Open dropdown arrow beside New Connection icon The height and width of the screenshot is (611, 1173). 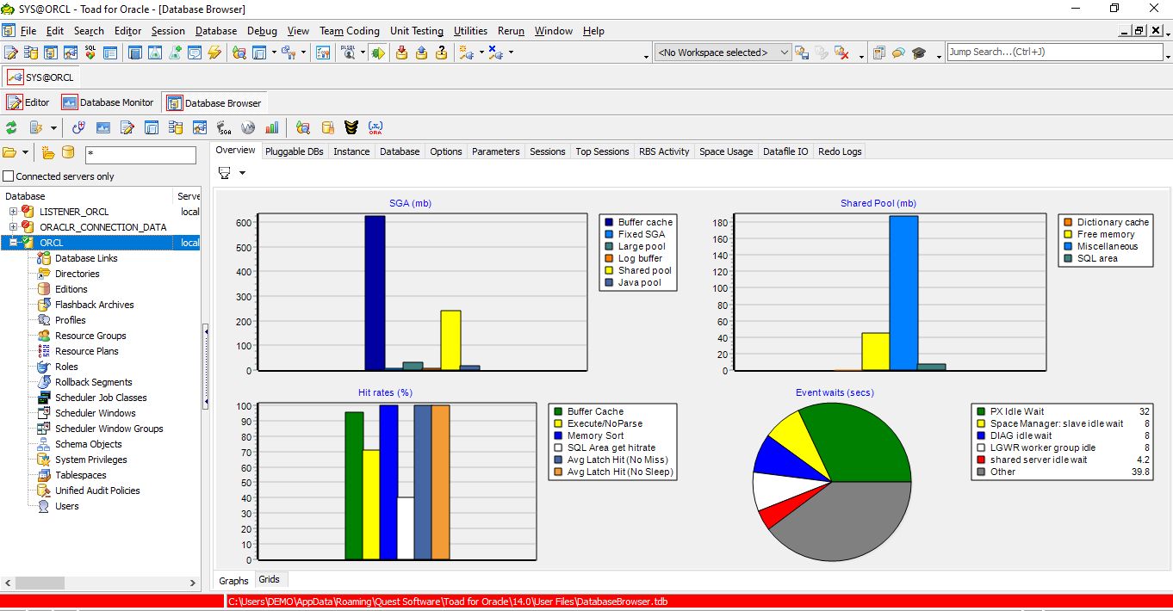[x=482, y=52]
